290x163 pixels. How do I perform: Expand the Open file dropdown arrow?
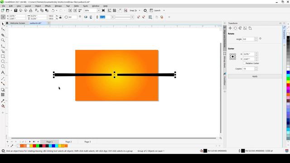point(11,10)
